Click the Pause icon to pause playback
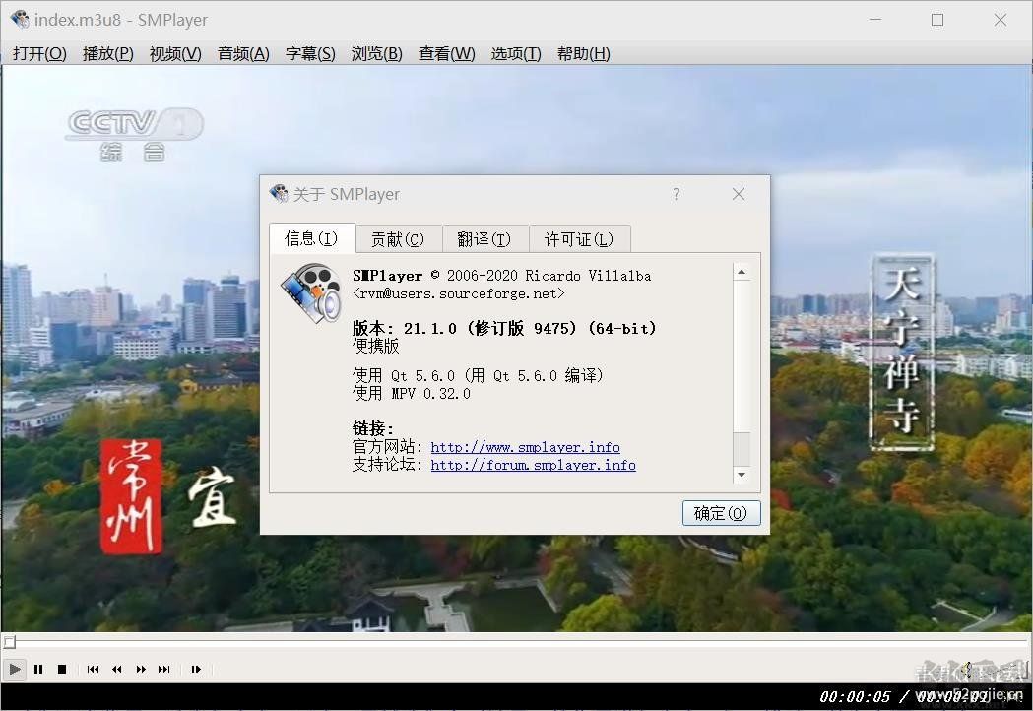 click(x=38, y=669)
